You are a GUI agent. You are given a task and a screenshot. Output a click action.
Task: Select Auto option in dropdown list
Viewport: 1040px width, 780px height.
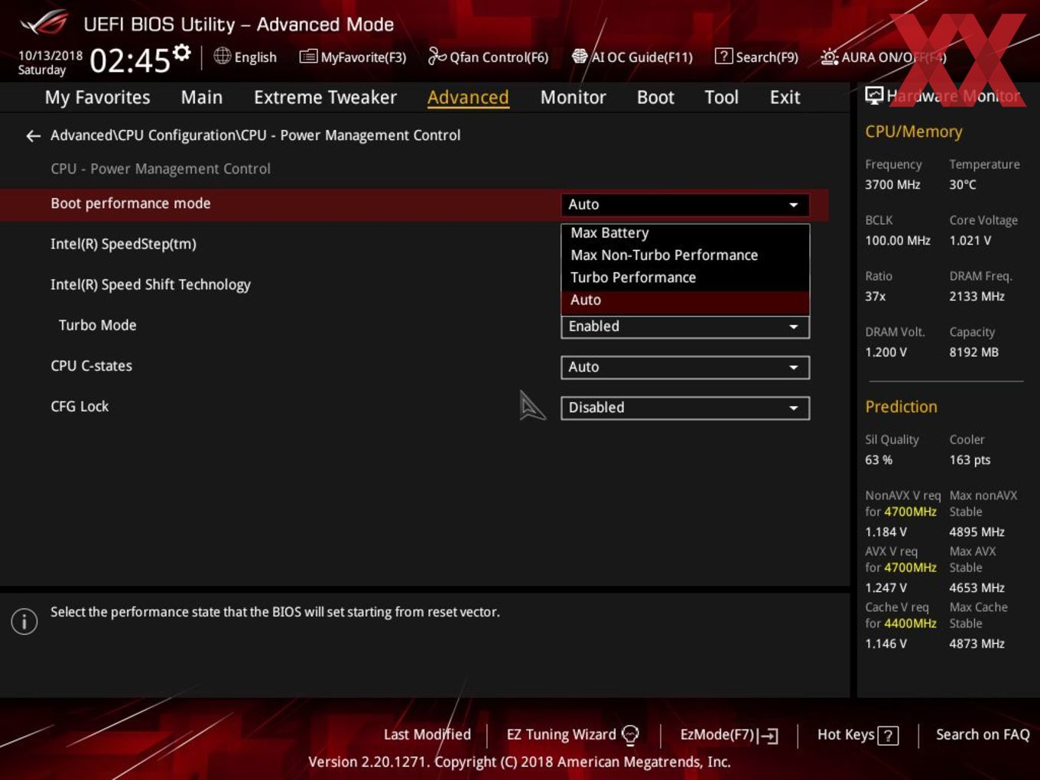click(684, 301)
